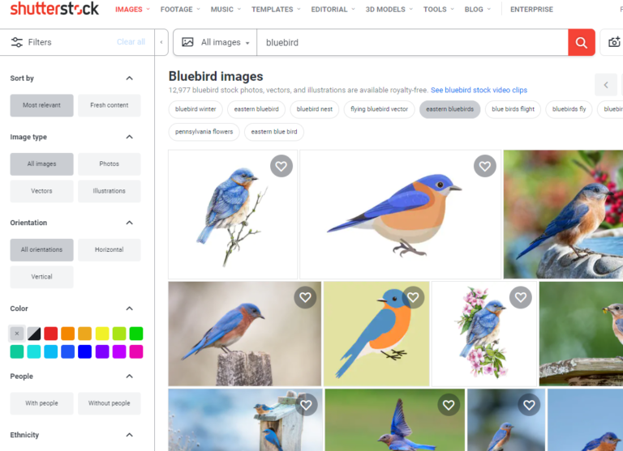Image resolution: width=623 pixels, height=451 pixels.
Task: Open the Tools menu
Action: point(438,9)
